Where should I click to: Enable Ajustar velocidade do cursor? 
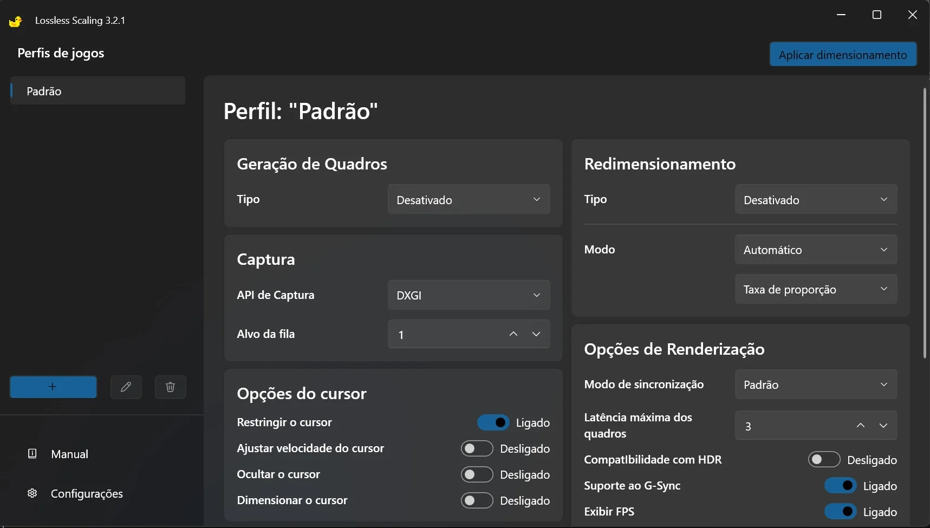coord(477,448)
